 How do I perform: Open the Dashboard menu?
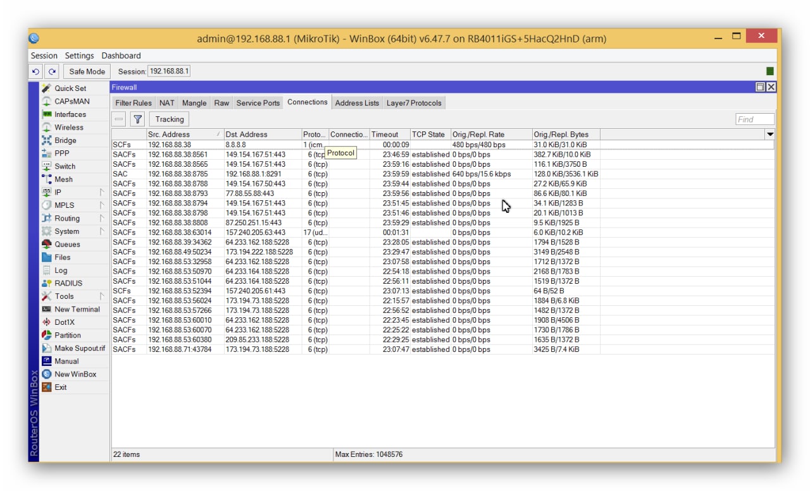(x=121, y=56)
